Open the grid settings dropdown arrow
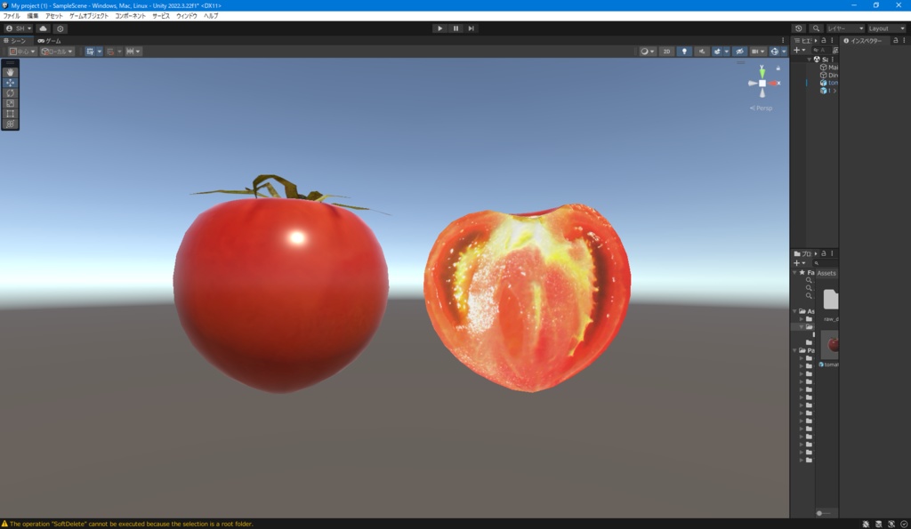This screenshot has height=529, width=911. pyautogui.click(x=100, y=52)
